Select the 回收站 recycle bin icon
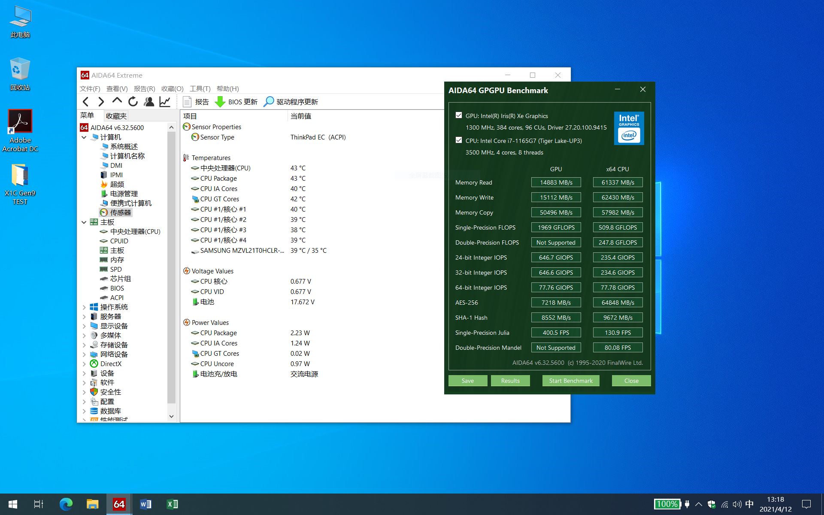This screenshot has width=824, height=515. pos(20,74)
